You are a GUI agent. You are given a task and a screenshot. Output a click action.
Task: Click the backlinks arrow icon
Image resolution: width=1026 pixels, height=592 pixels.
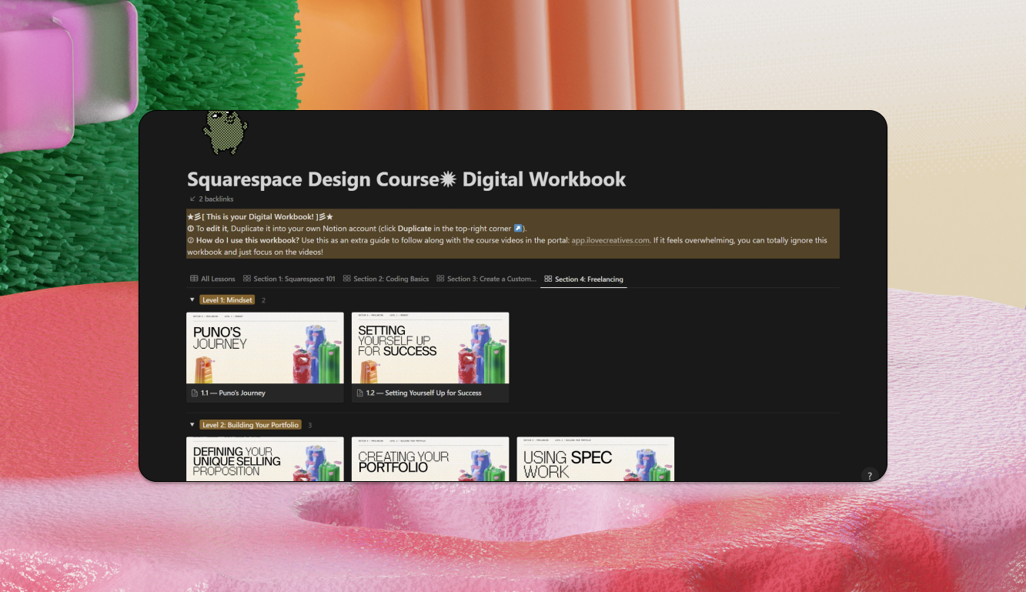tap(192, 199)
